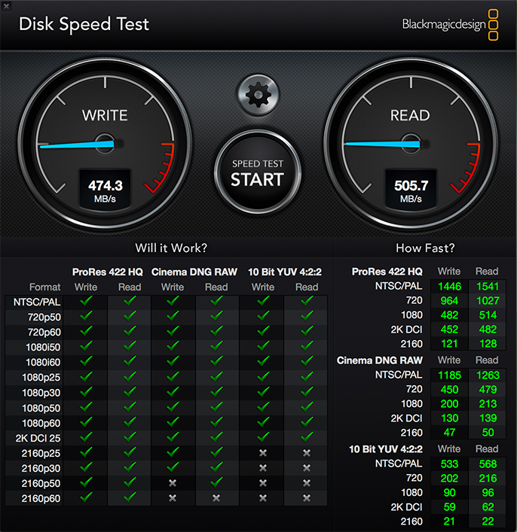
Task: Click the Cinema DNG RAW write checkmark for 720p60
Action: (x=173, y=331)
